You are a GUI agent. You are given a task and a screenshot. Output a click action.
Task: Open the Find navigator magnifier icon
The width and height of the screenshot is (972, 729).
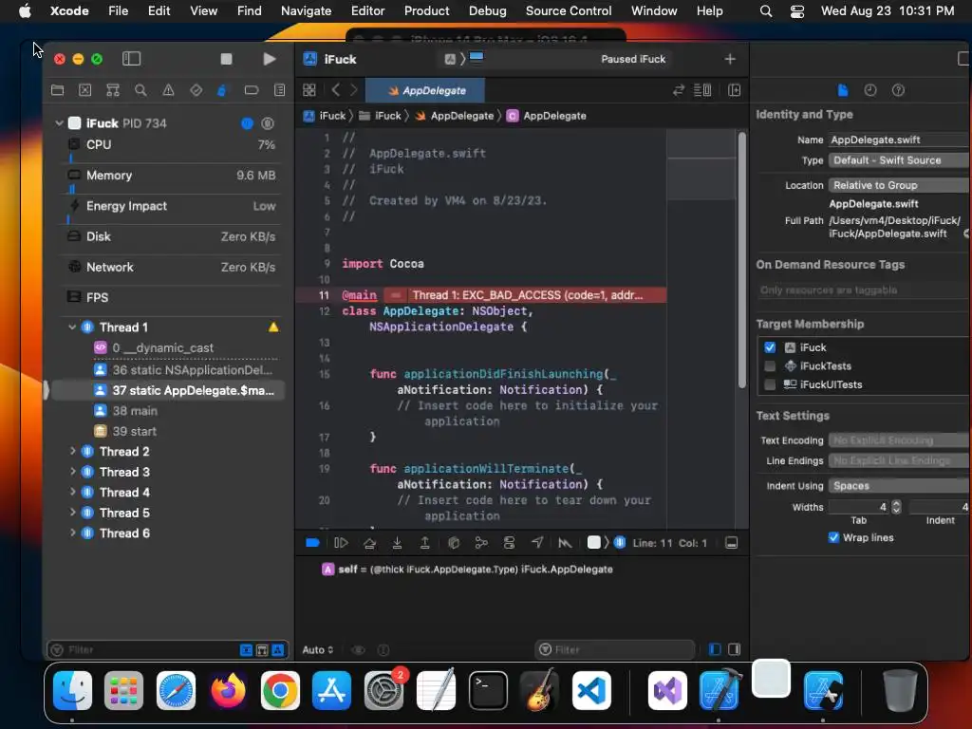coord(140,90)
